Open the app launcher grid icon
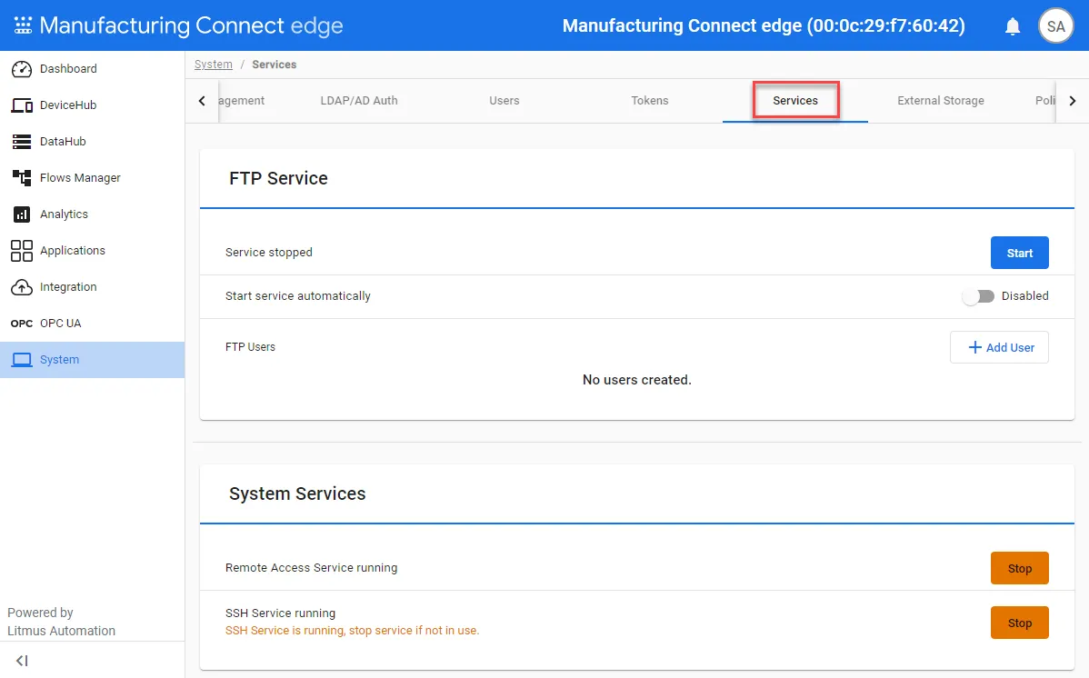This screenshot has height=678, width=1089. tap(23, 25)
